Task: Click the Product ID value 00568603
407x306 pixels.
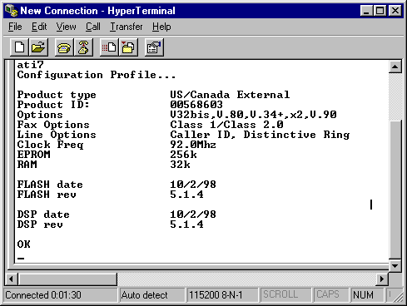Action: (x=196, y=105)
